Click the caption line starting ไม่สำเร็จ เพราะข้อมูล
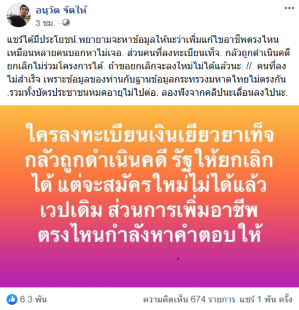 click(x=147, y=79)
